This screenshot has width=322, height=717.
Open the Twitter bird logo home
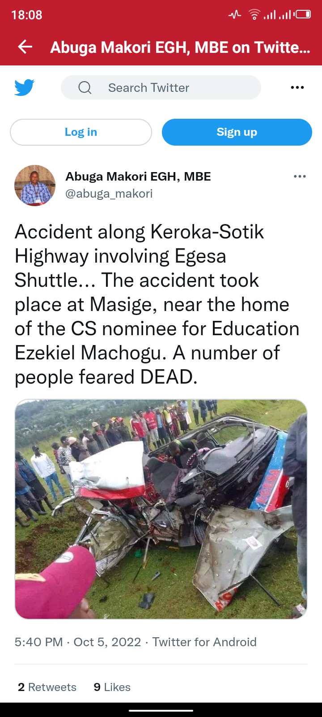coord(25,87)
